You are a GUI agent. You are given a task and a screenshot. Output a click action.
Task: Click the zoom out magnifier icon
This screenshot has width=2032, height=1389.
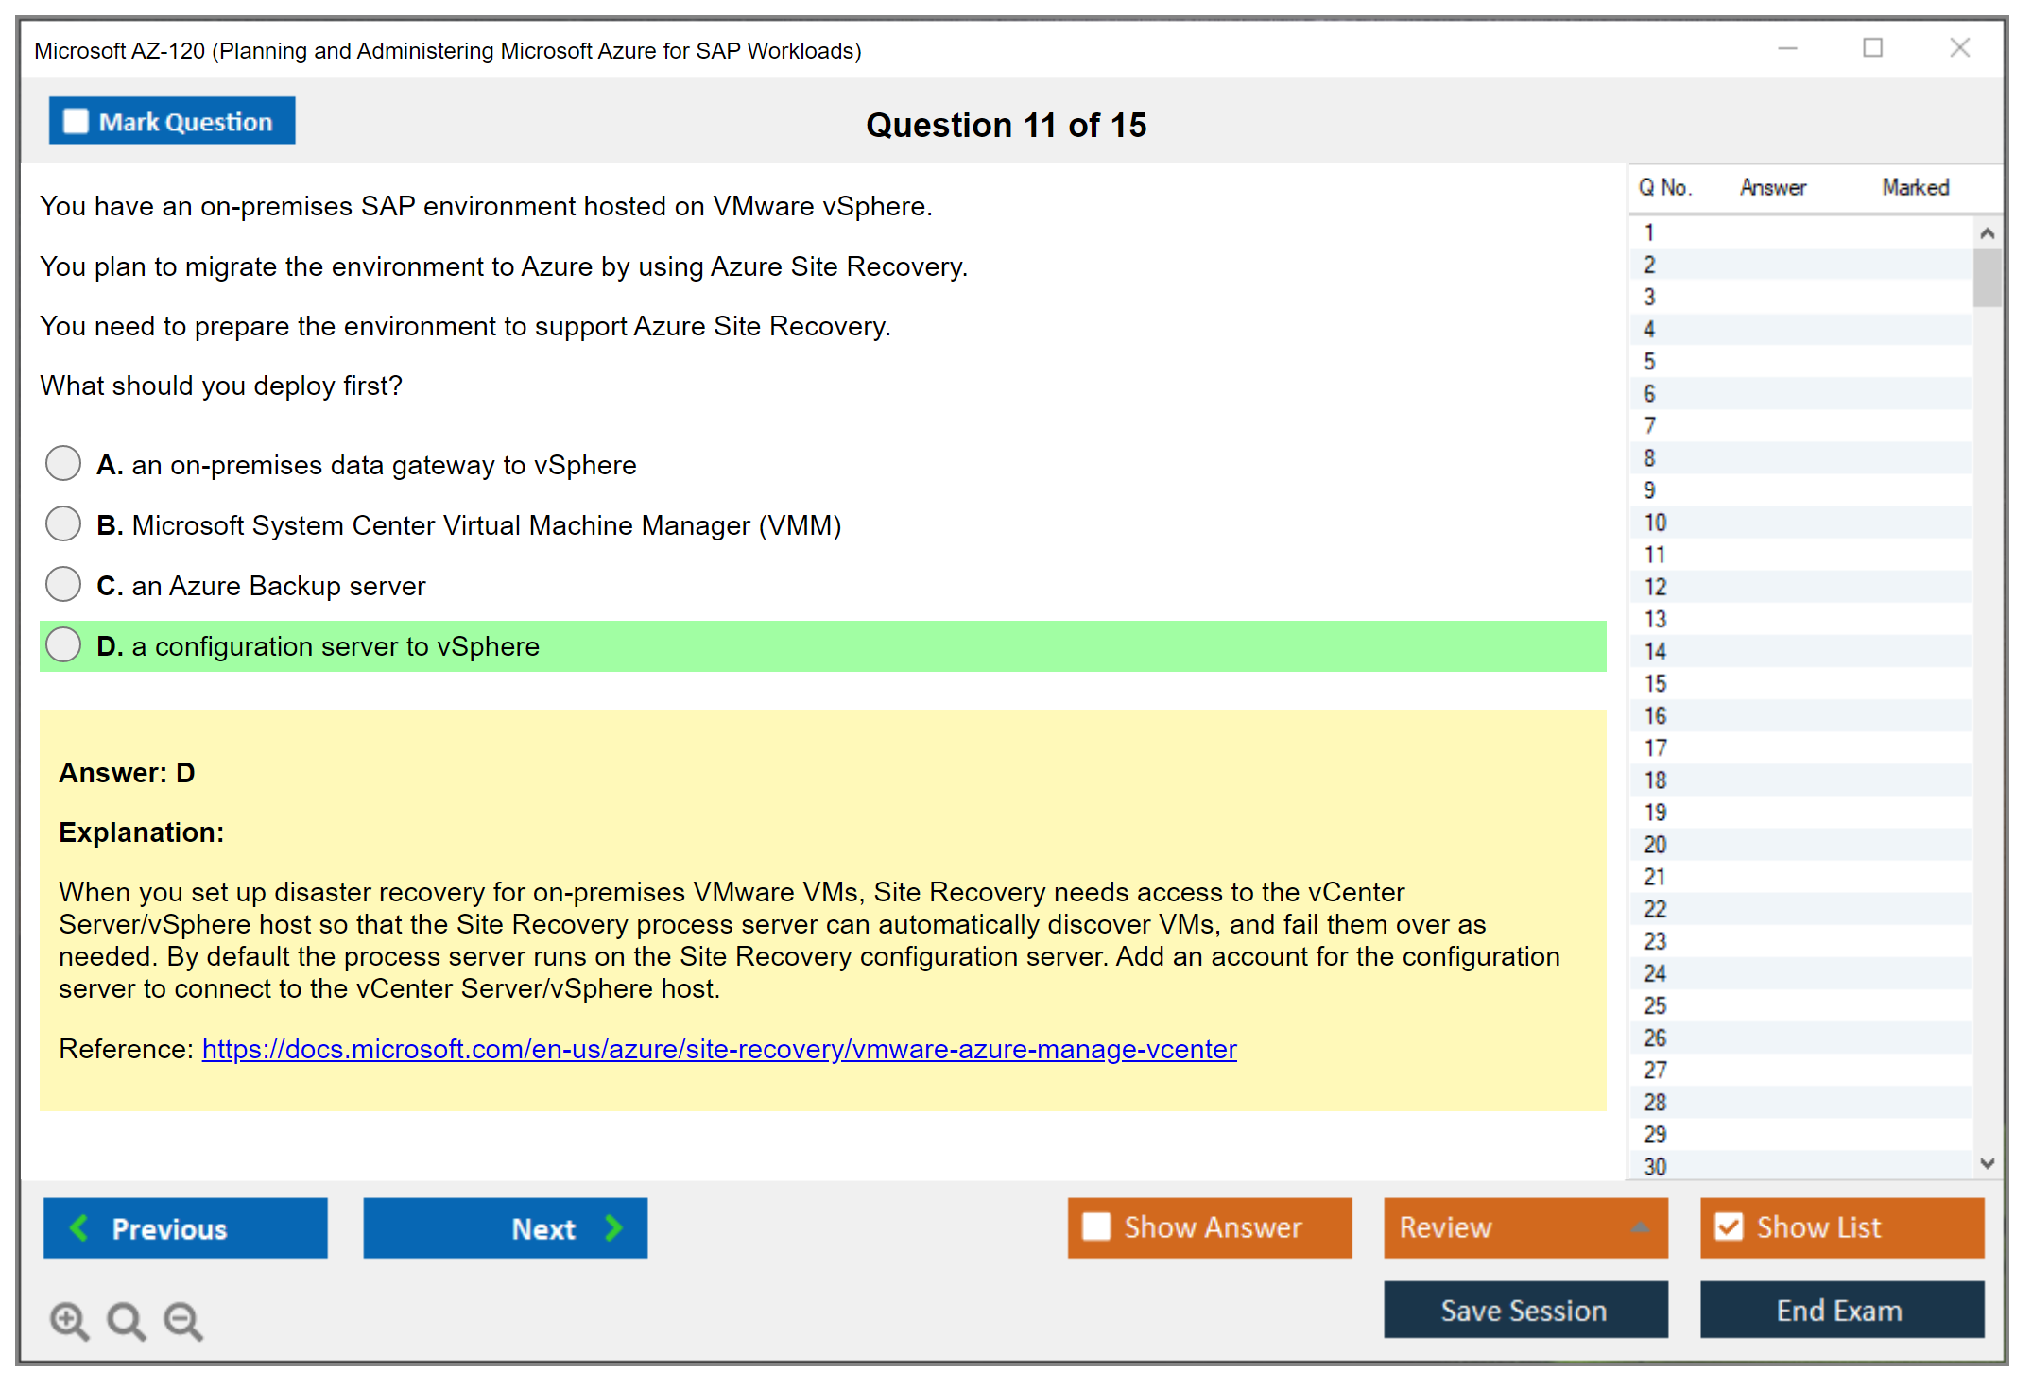click(x=183, y=1320)
